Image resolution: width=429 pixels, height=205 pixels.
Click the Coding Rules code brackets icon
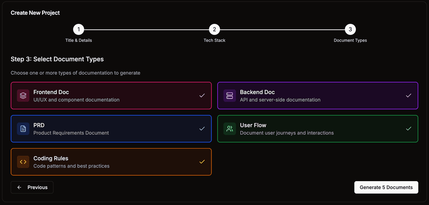pos(23,162)
